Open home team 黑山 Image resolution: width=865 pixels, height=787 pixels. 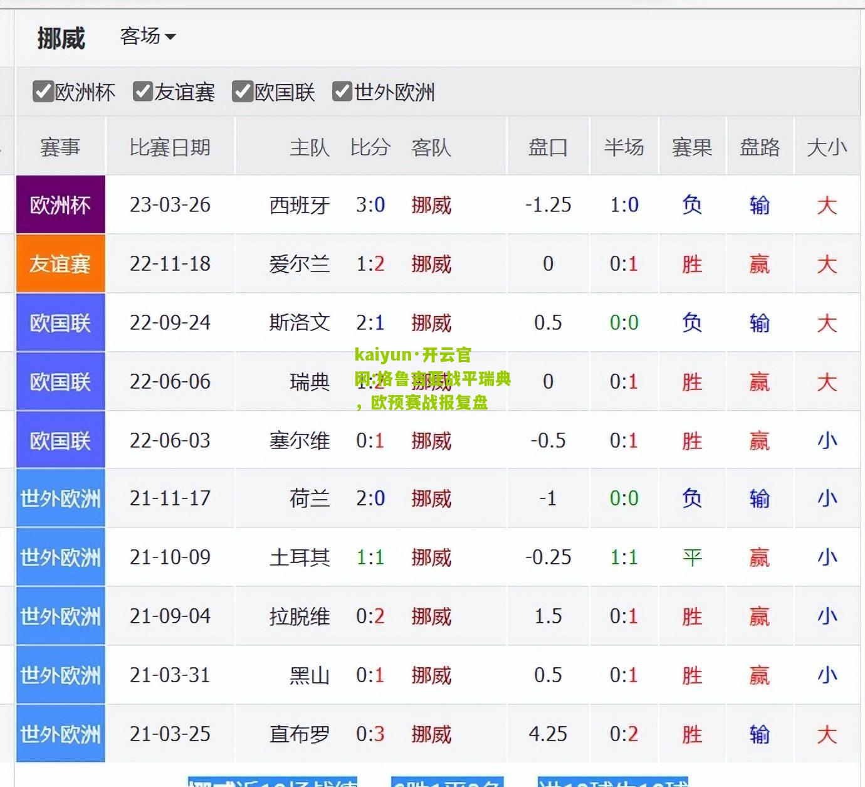click(x=310, y=675)
